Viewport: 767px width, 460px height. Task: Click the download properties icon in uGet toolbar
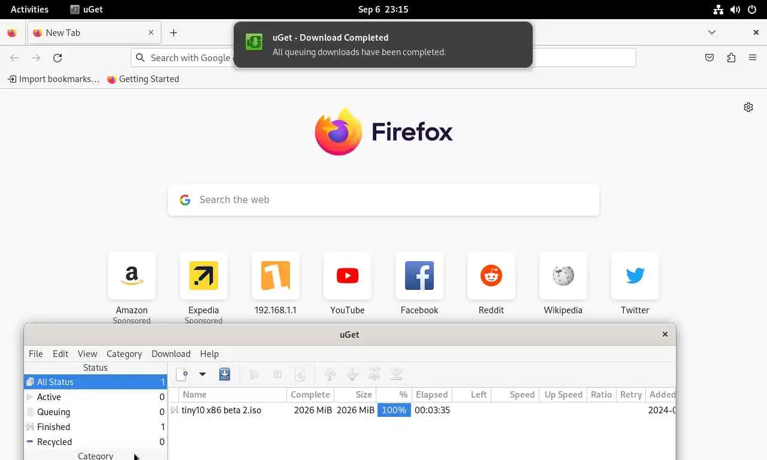(x=300, y=374)
